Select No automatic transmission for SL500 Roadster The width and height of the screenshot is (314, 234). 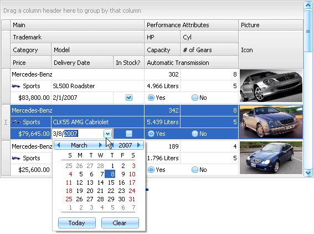(194, 98)
